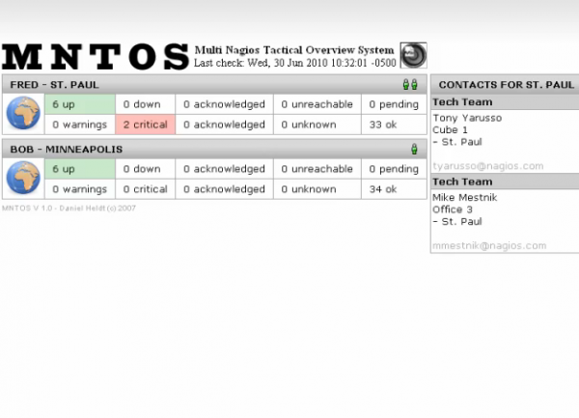Screen dimensions: 579x418
Task: Open the MNTOS logo
Action: [x=95, y=56]
